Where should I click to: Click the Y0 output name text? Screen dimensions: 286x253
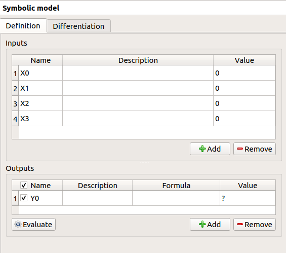[34, 198]
